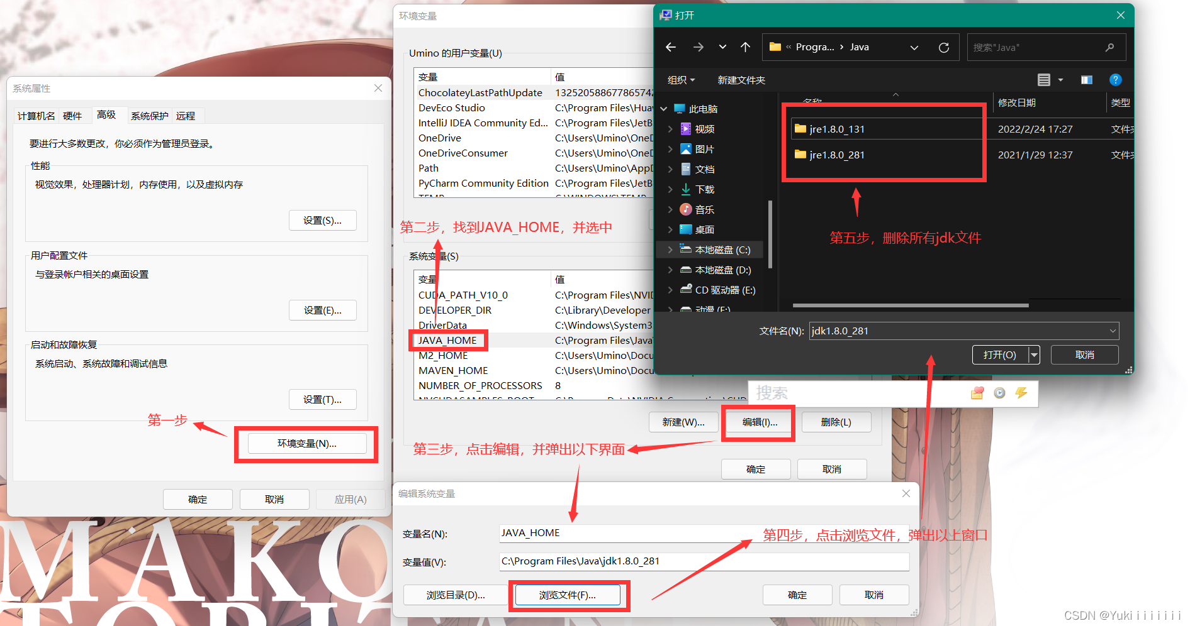The height and width of the screenshot is (626, 1190).
Task: Select Documents (文档) in the navigation tree
Action: click(704, 169)
